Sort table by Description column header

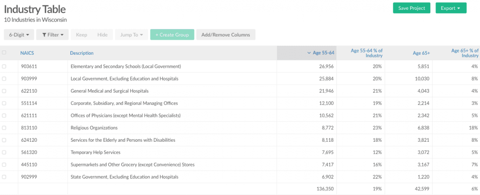(82, 53)
